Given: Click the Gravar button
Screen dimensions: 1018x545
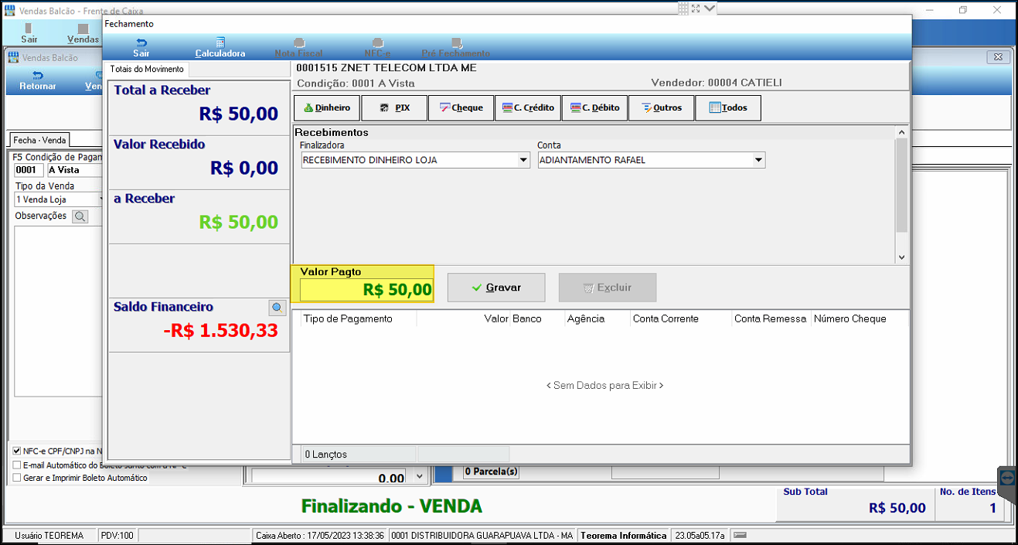Looking at the screenshot, I should (x=496, y=288).
